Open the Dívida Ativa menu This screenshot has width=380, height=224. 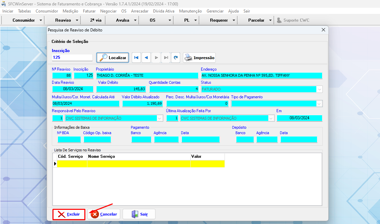(164, 11)
